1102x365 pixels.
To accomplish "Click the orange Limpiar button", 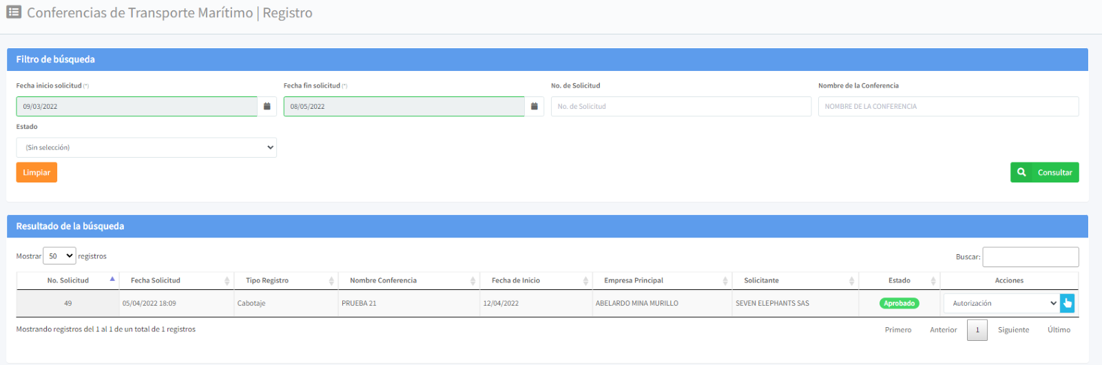I will click(x=37, y=172).
